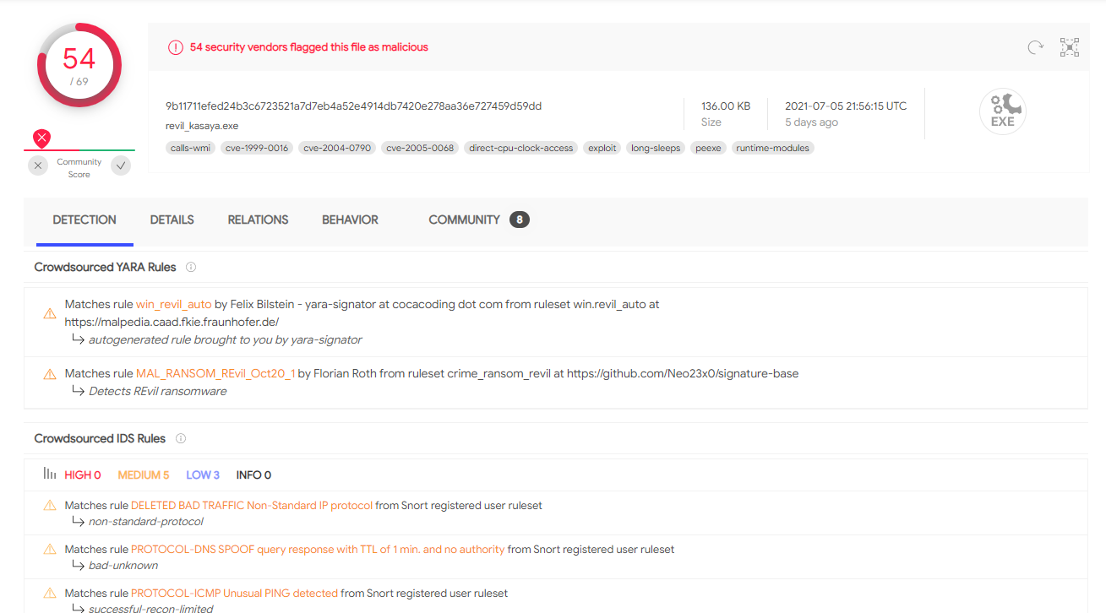Click the reanalyze refresh icon
Screen dimensions: 1106x613
1035,47
